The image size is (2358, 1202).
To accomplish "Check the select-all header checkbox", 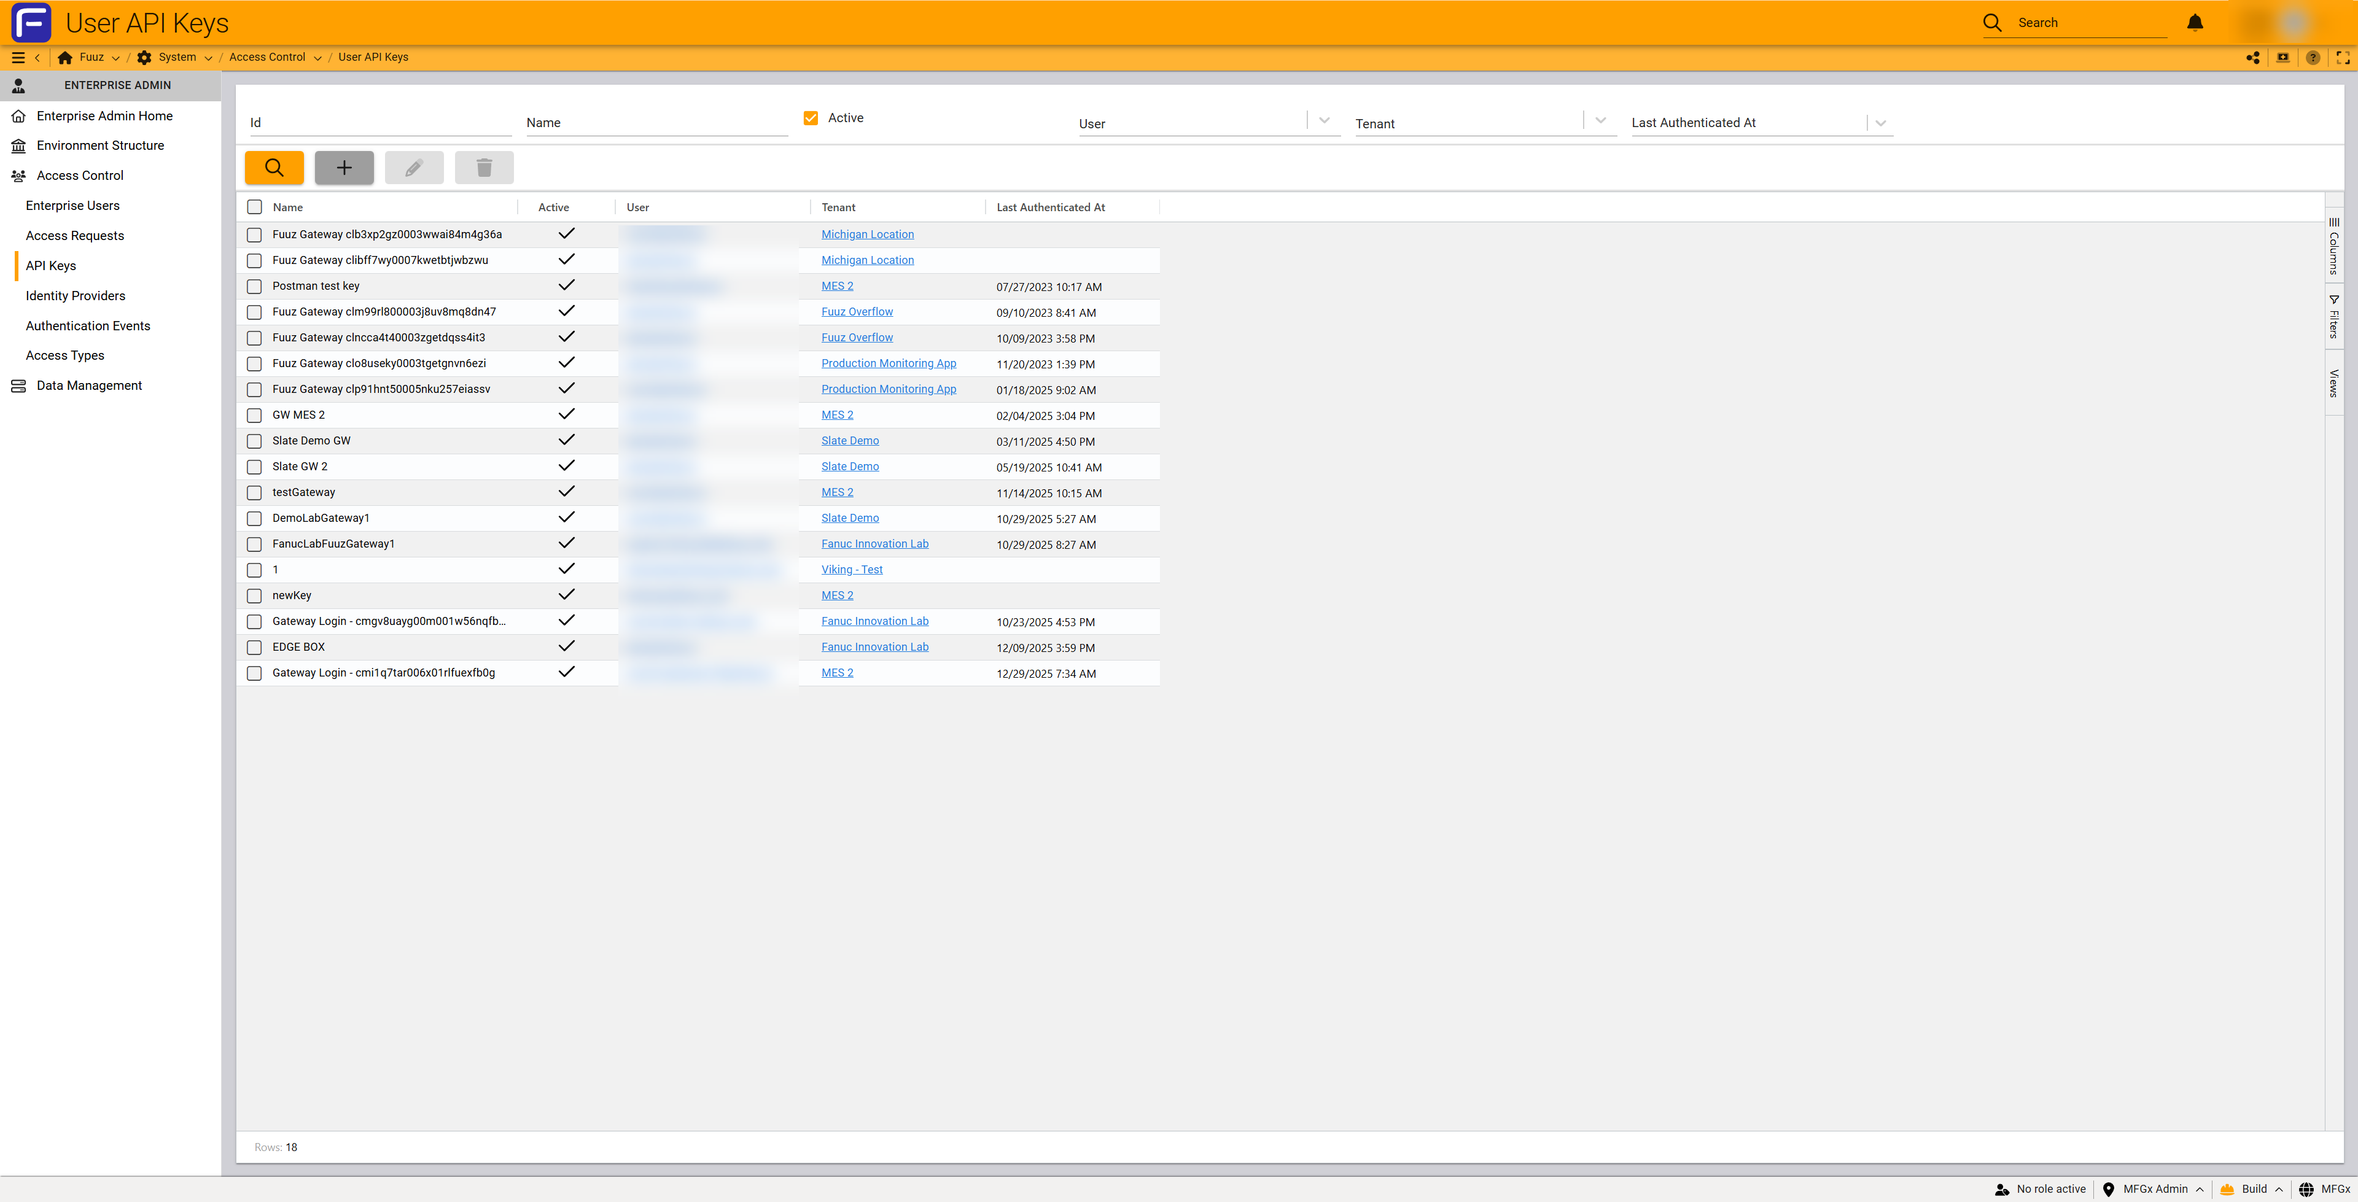I will 254,208.
